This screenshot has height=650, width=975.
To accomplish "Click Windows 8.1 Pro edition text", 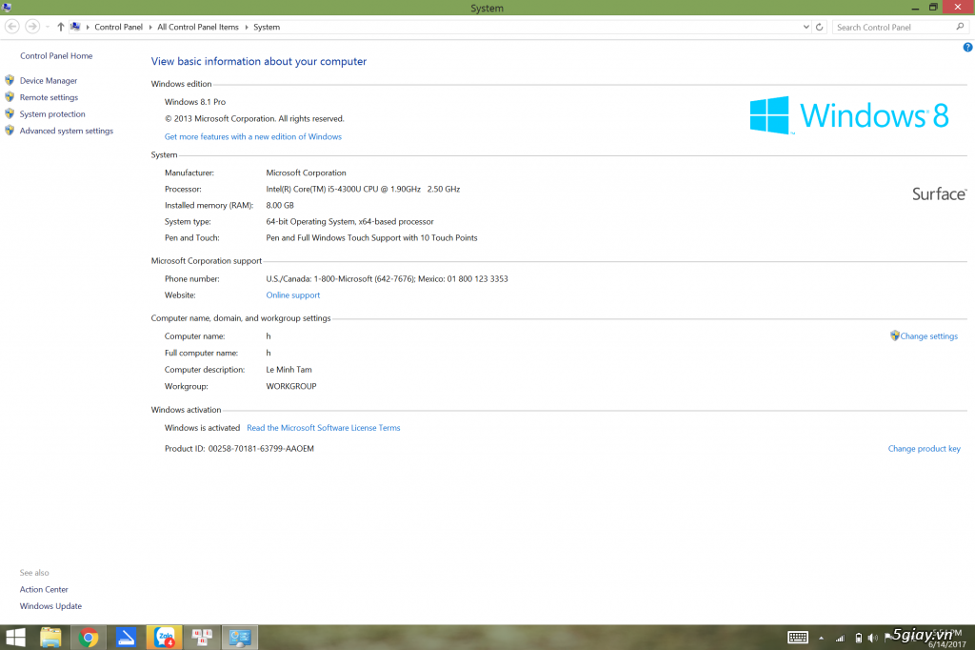I will click(194, 101).
